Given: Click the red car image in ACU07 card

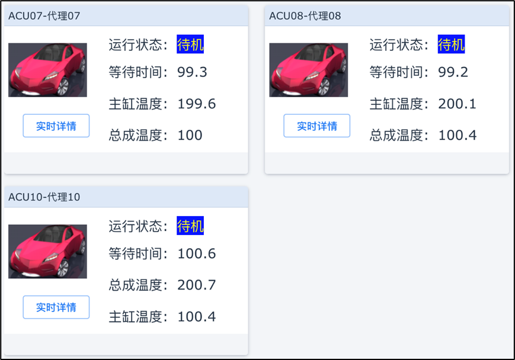Looking at the screenshot, I should point(47,70).
